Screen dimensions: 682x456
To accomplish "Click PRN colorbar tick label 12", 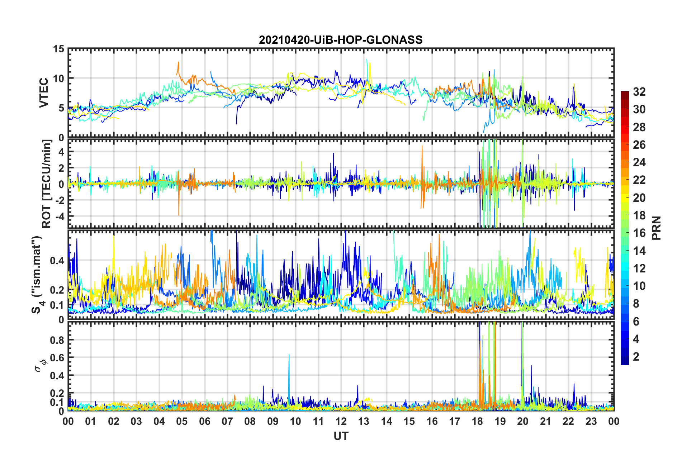I will click(x=639, y=269).
